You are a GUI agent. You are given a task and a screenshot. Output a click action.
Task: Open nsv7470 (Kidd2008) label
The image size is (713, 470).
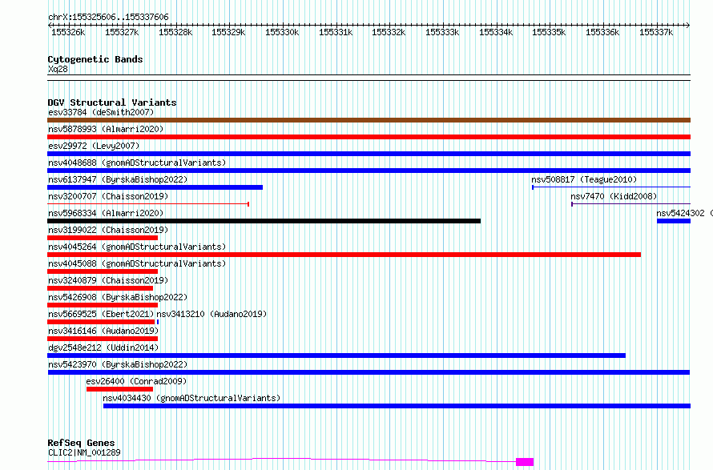tap(614, 196)
